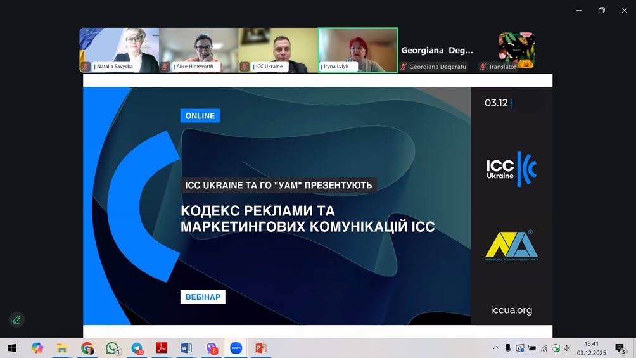Screen dimensions: 636x358
Task: Open the Wi-Fi network tray icon
Action: (544, 348)
